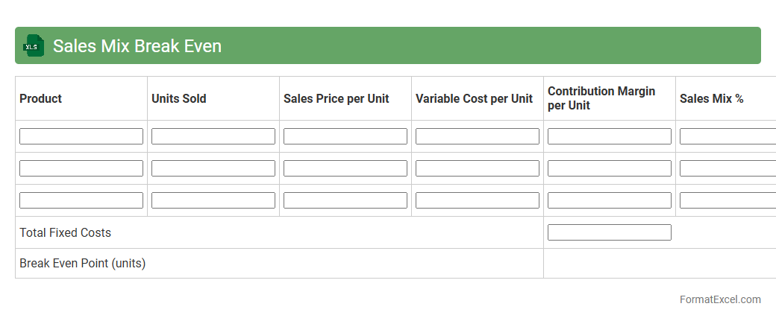Viewport: 776px width, 321px height.
Task: Click the green XLS file icon
Action: tap(34, 46)
